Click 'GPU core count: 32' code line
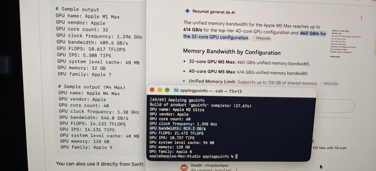The image size is (376, 171). (x=82, y=29)
